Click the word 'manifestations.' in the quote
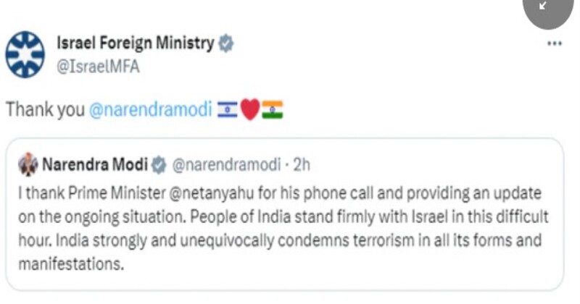This screenshot has height=304, width=580. (x=70, y=261)
